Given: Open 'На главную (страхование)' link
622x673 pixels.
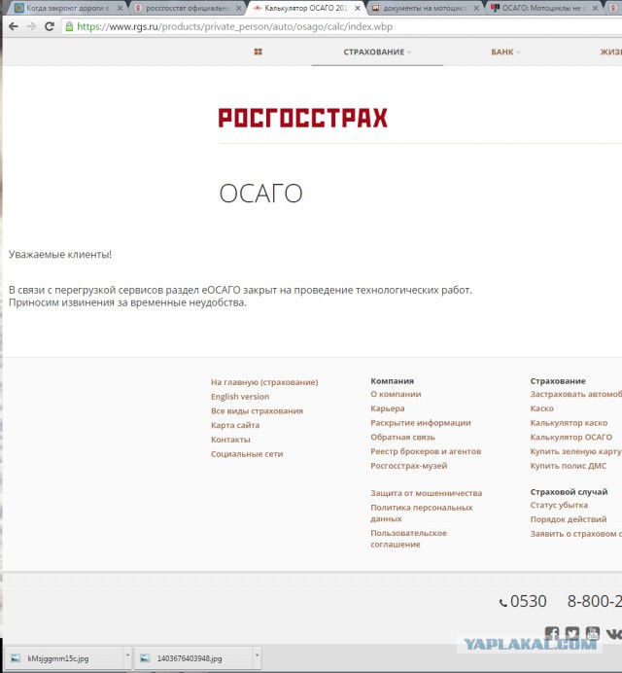Looking at the screenshot, I should (x=264, y=382).
